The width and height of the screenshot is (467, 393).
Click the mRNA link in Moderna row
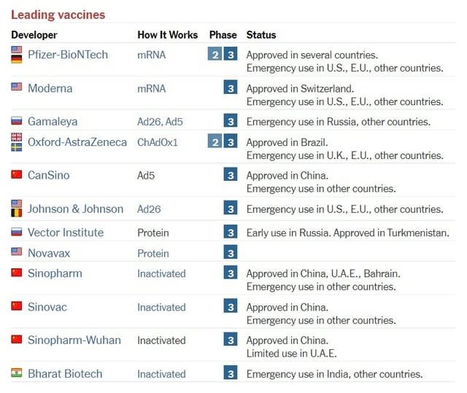151,88
